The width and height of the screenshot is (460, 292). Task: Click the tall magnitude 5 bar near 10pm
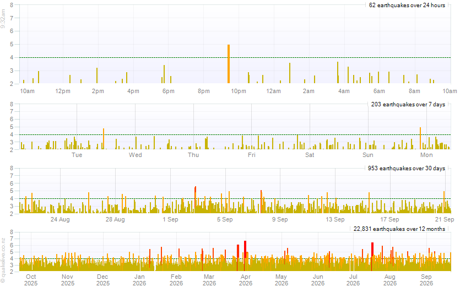229,64
